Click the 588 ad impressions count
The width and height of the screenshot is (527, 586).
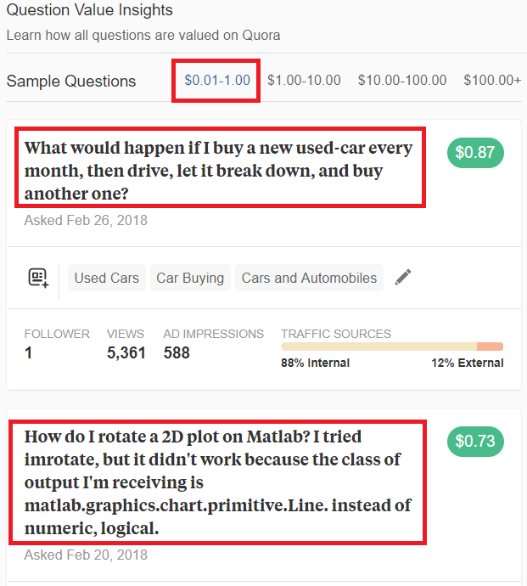pos(177,352)
